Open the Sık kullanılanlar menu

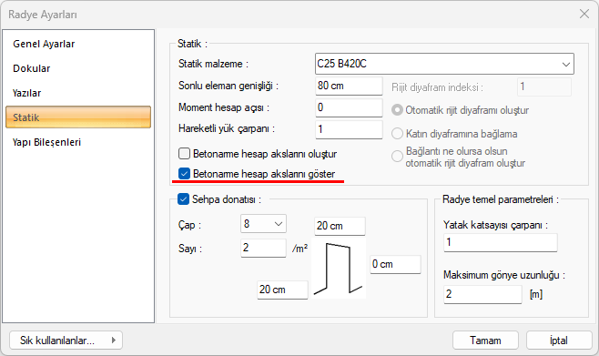(x=66, y=340)
